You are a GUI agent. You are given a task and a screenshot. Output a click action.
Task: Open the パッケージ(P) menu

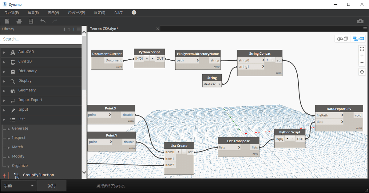[x=77, y=13]
